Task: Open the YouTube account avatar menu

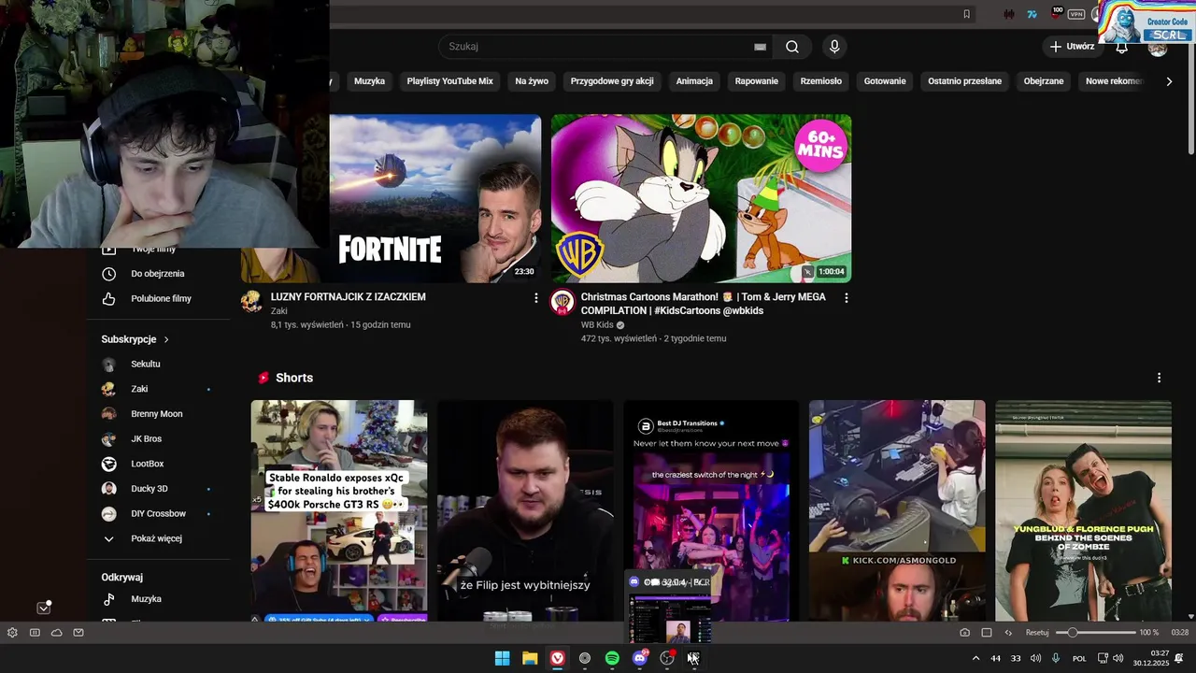Action: 1158,49
